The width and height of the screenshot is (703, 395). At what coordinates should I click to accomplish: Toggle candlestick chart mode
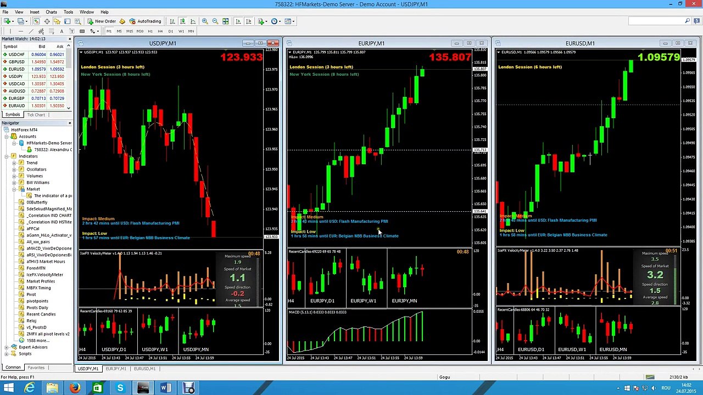(x=183, y=21)
